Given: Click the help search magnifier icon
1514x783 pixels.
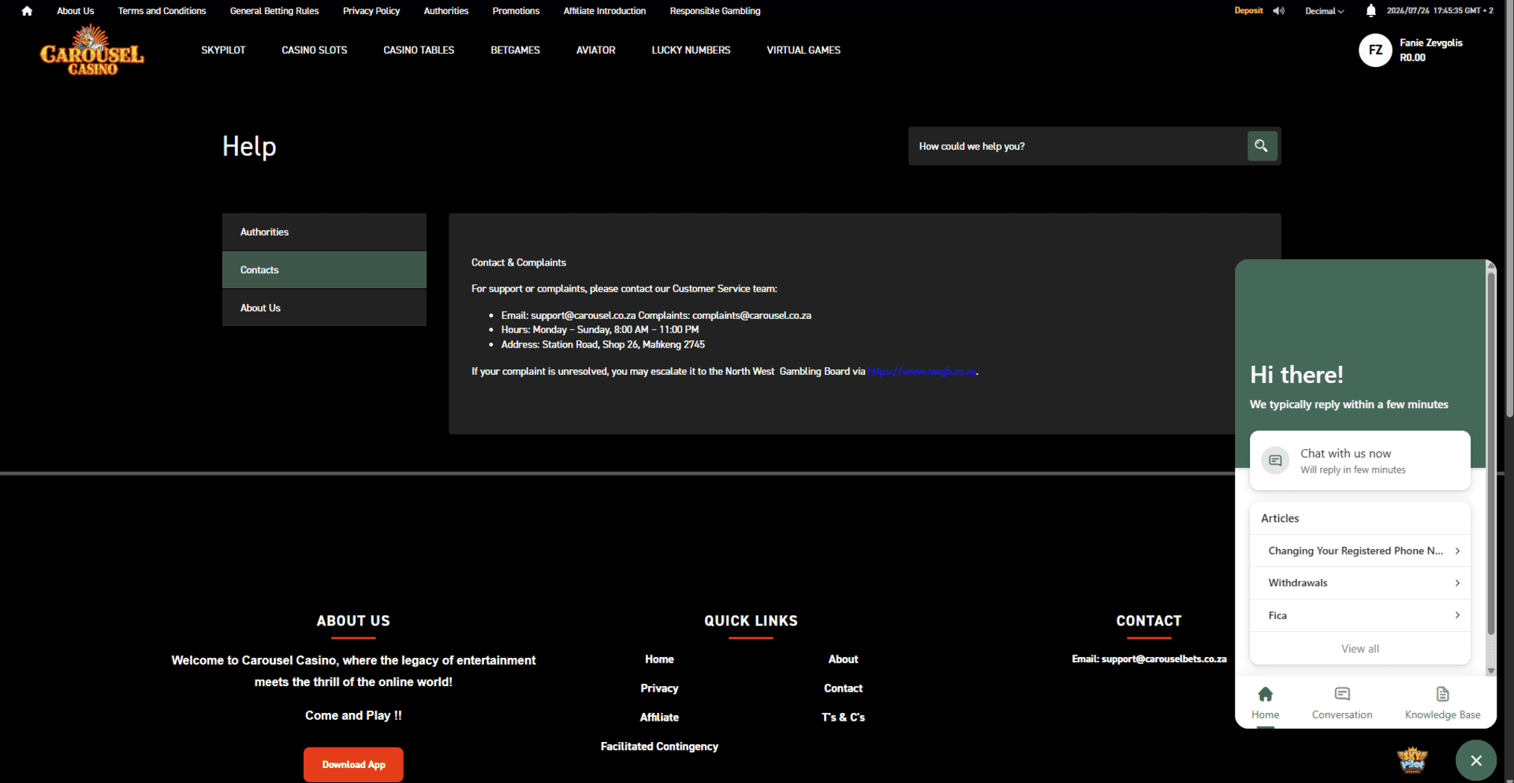Looking at the screenshot, I should pyautogui.click(x=1262, y=147).
